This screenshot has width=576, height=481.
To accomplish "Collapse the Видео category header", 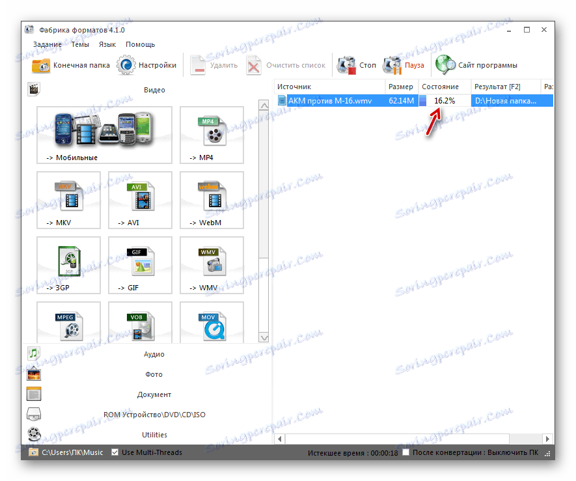I will [x=154, y=90].
